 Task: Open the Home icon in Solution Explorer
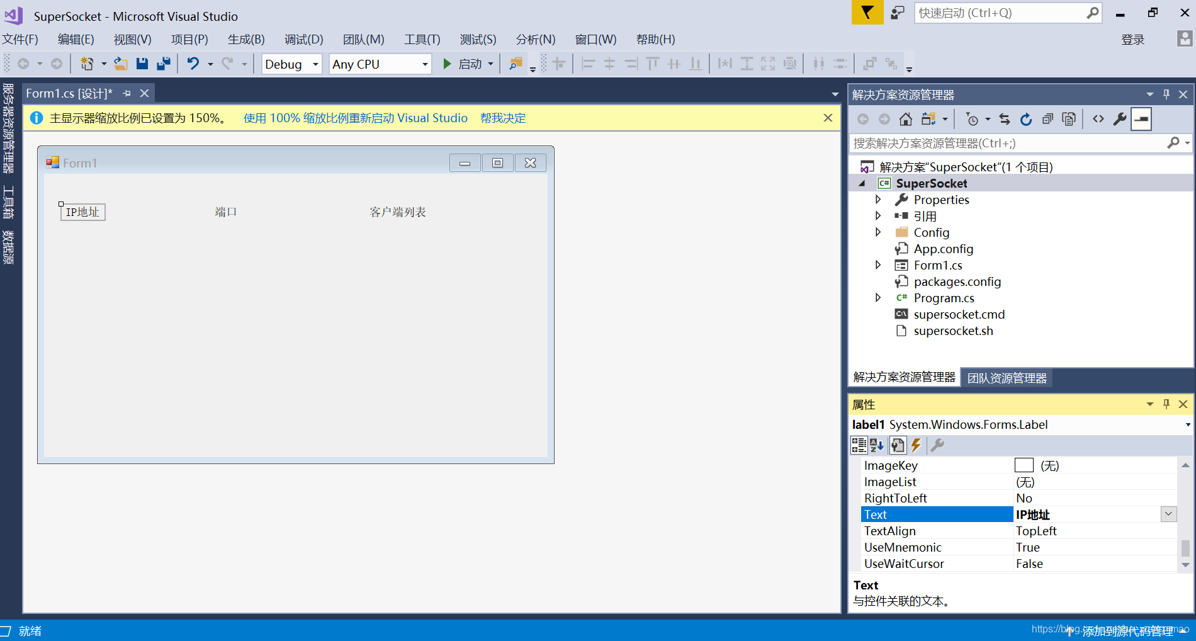tap(906, 119)
